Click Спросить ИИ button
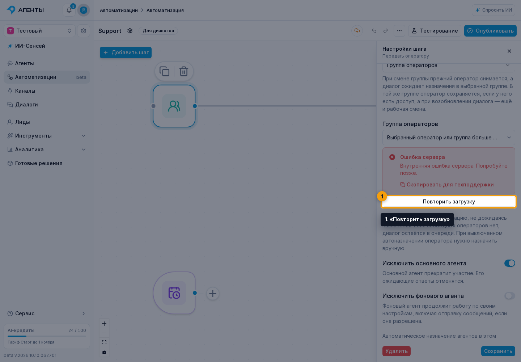The height and width of the screenshot is (362, 521). pos(494,10)
